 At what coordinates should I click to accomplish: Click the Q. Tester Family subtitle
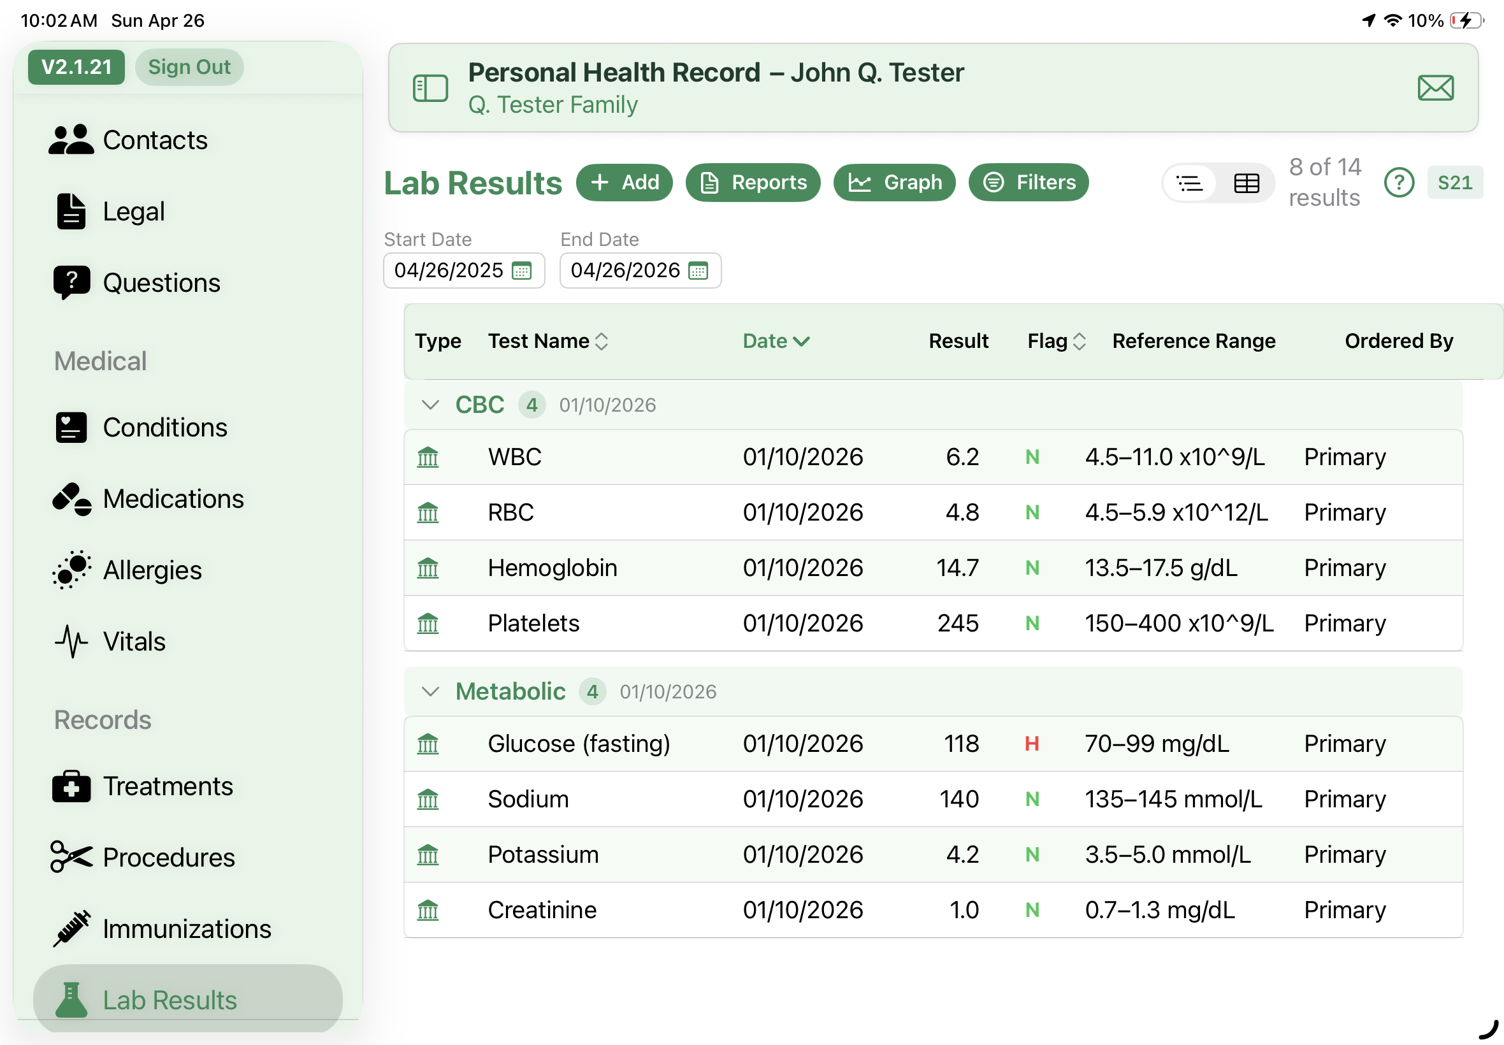pos(553,104)
